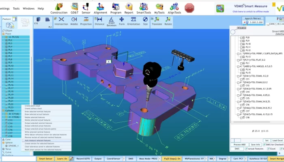Open the Report icon
The image size is (284, 162).
click(x=129, y=9)
